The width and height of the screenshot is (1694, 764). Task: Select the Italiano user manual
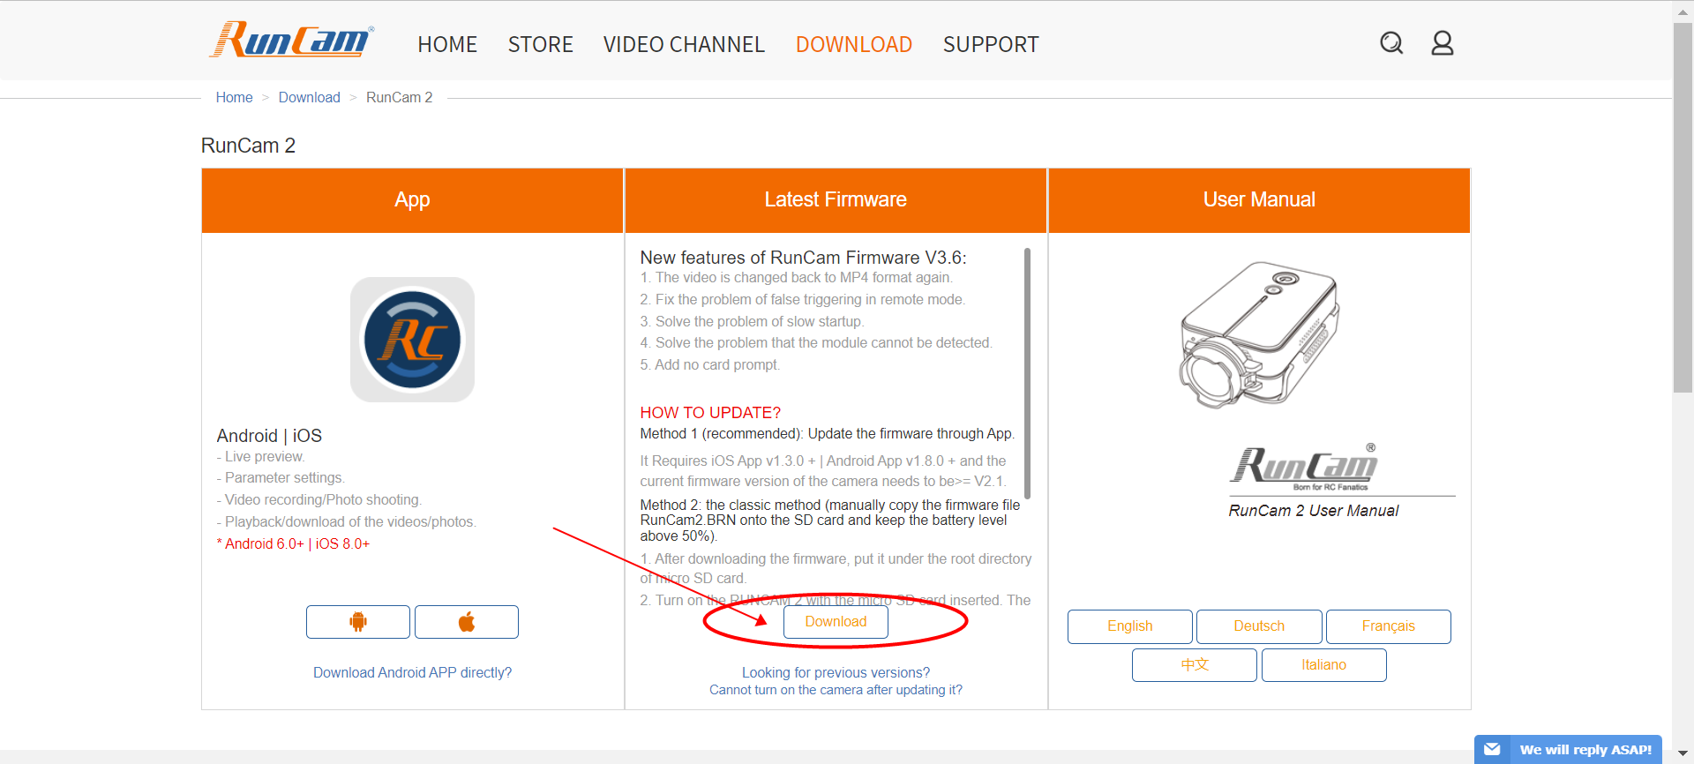tap(1323, 665)
